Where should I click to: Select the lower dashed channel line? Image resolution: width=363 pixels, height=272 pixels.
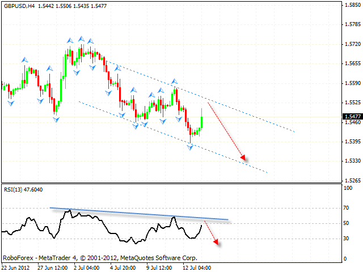click(x=170, y=136)
